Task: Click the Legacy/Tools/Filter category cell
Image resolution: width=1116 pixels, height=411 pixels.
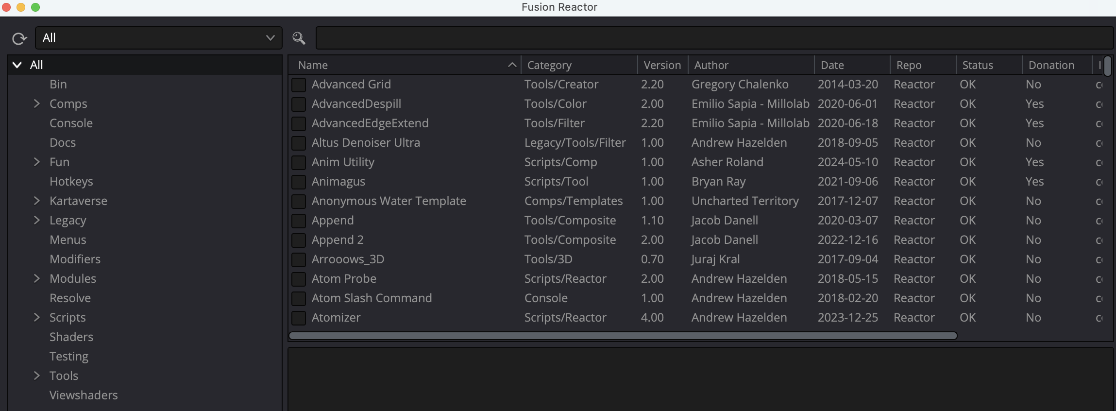Action: (575, 143)
